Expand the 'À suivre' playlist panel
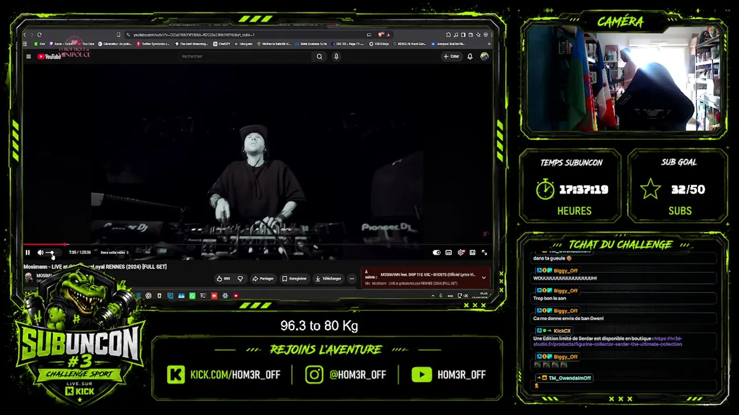 (x=484, y=278)
